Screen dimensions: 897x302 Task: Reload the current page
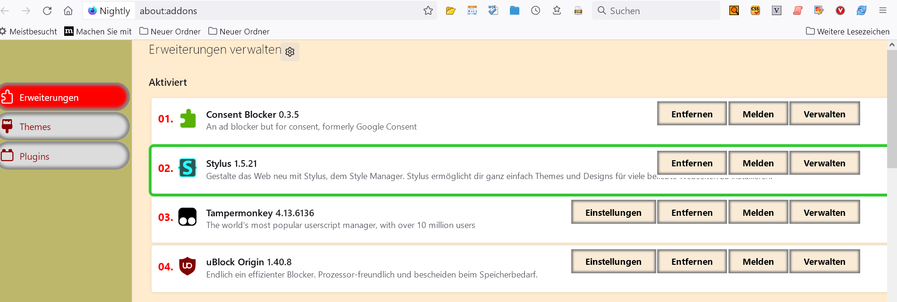[x=47, y=10]
